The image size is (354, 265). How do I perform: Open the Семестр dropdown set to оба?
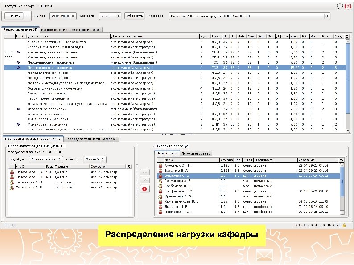(x=110, y=16)
